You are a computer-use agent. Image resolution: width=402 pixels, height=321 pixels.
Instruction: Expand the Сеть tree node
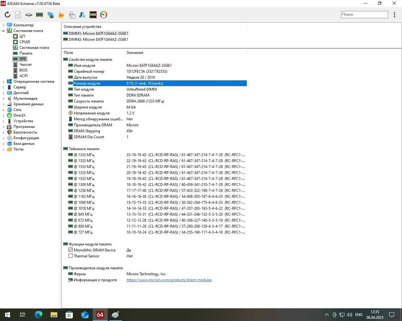tap(3, 110)
